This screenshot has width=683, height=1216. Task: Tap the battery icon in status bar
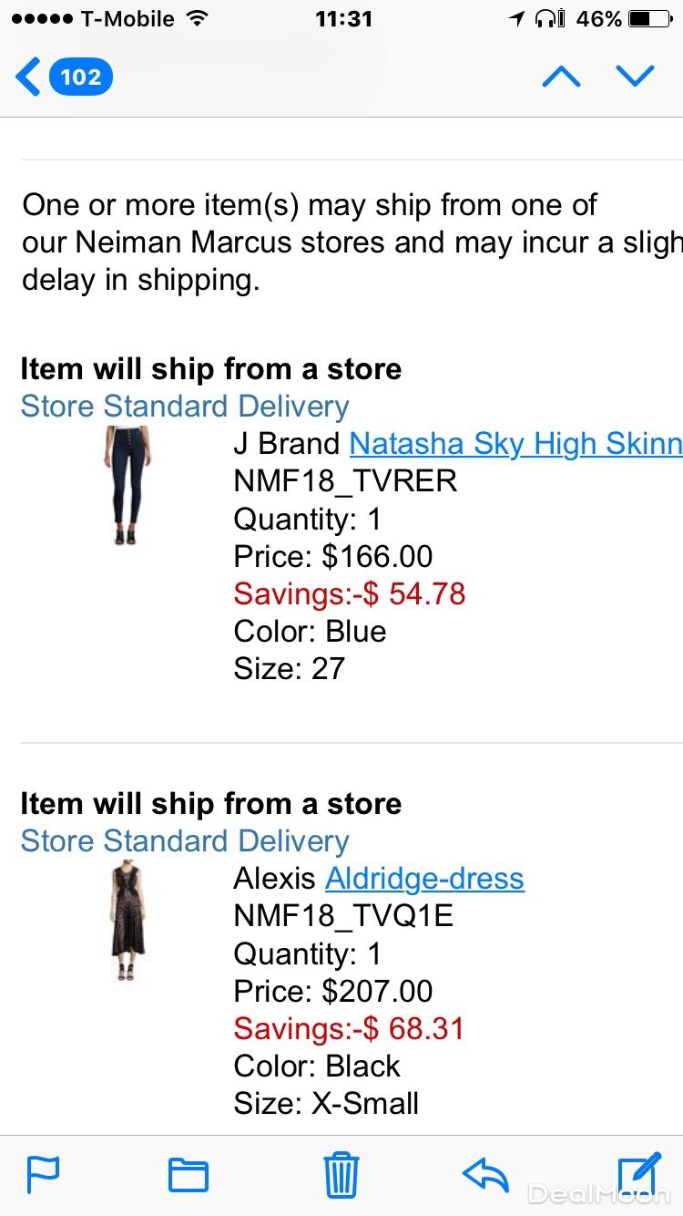point(649,18)
